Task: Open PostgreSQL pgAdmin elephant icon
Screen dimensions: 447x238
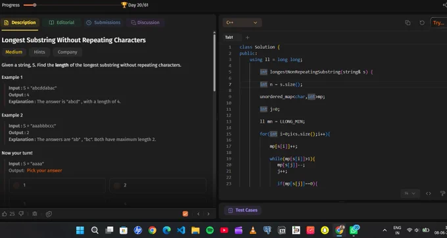Action: (x=267, y=230)
